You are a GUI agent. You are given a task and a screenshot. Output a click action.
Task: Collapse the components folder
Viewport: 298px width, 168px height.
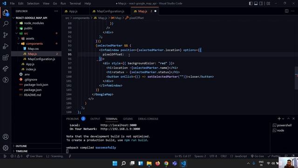pyautogui.click(x=19, y=43)
